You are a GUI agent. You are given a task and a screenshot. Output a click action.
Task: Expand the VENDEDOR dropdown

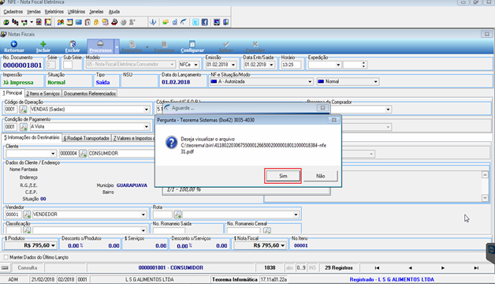(143, 215)
